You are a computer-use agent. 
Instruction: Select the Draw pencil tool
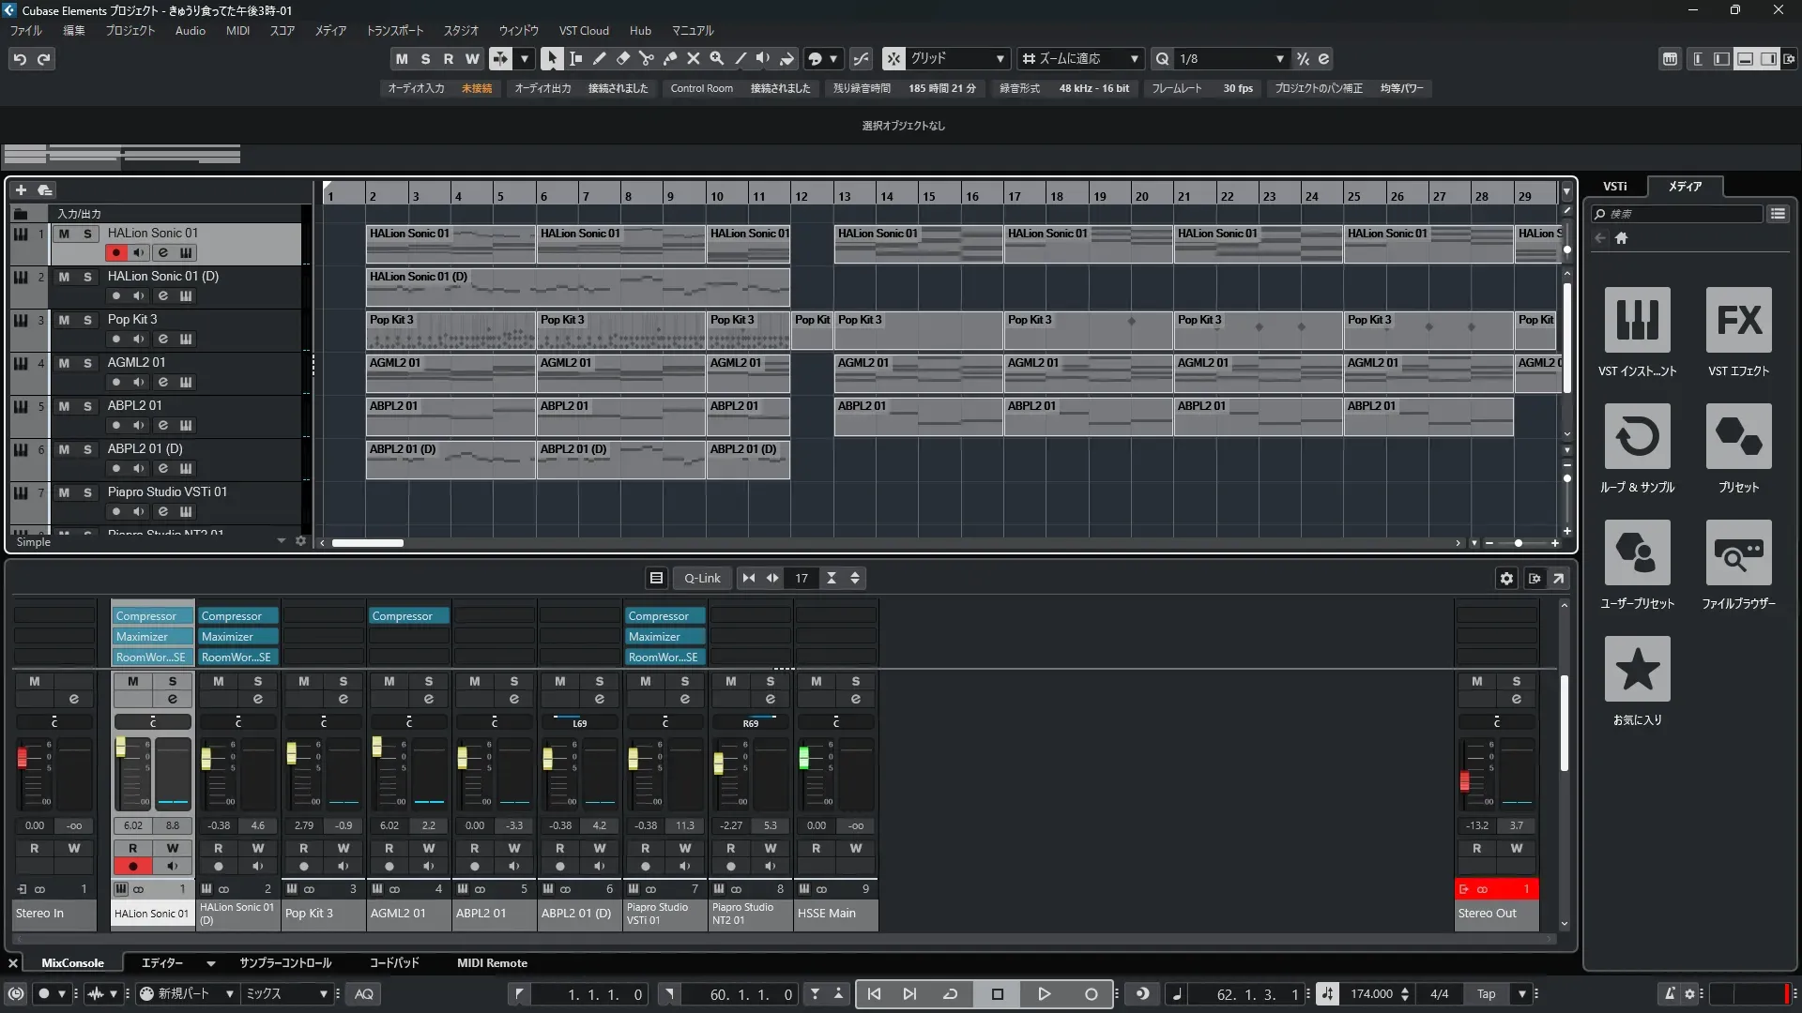[x=599, y=58]
